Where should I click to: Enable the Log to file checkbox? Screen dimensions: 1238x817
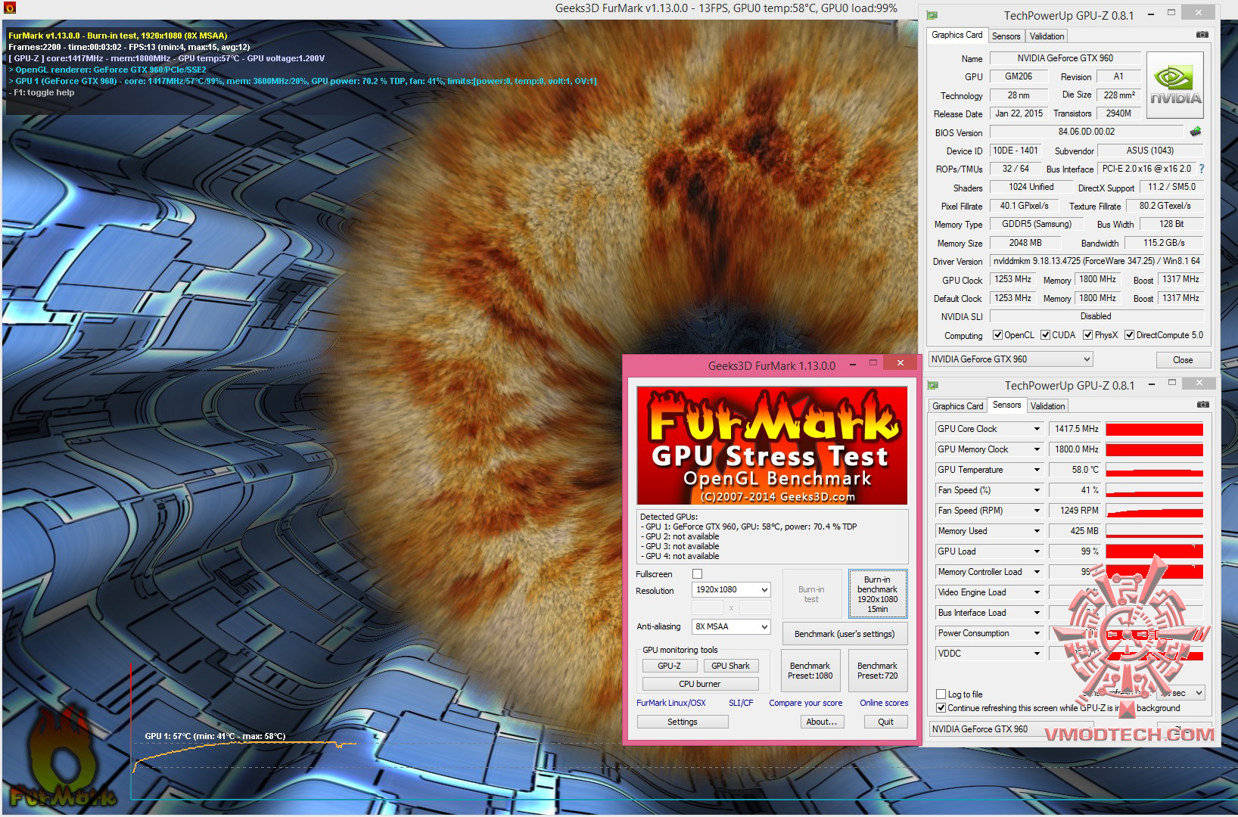(941, 694)
